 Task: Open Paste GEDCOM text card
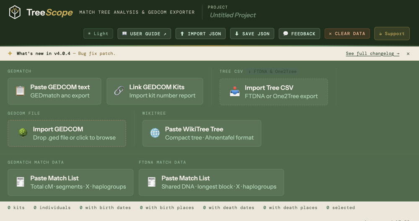[x=54, y=91]
